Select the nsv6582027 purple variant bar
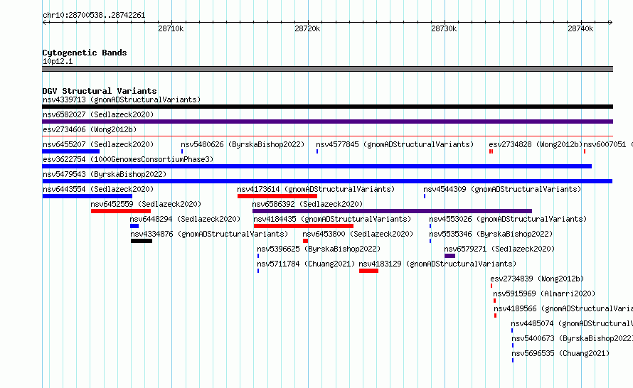This screenshot has height=388, width=633. point(327,122)
